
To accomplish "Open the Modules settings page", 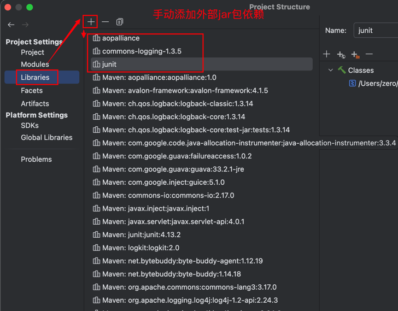I will click(34, 64).
